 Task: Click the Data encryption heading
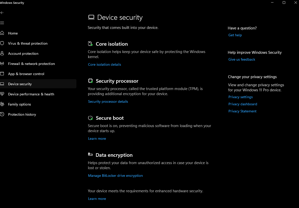click(114, 155)
